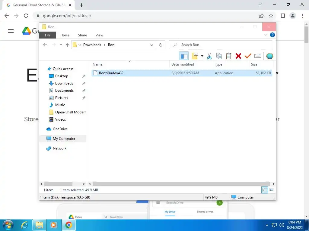Screen dimensions: 309x231
Task: Close the Personal Cloud Storage tab
Action: pos(70,5)
